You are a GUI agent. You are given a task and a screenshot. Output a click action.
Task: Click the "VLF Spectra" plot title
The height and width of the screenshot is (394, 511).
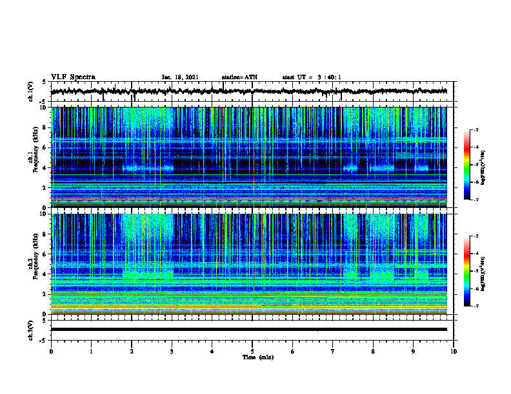[x=73, y=77]
